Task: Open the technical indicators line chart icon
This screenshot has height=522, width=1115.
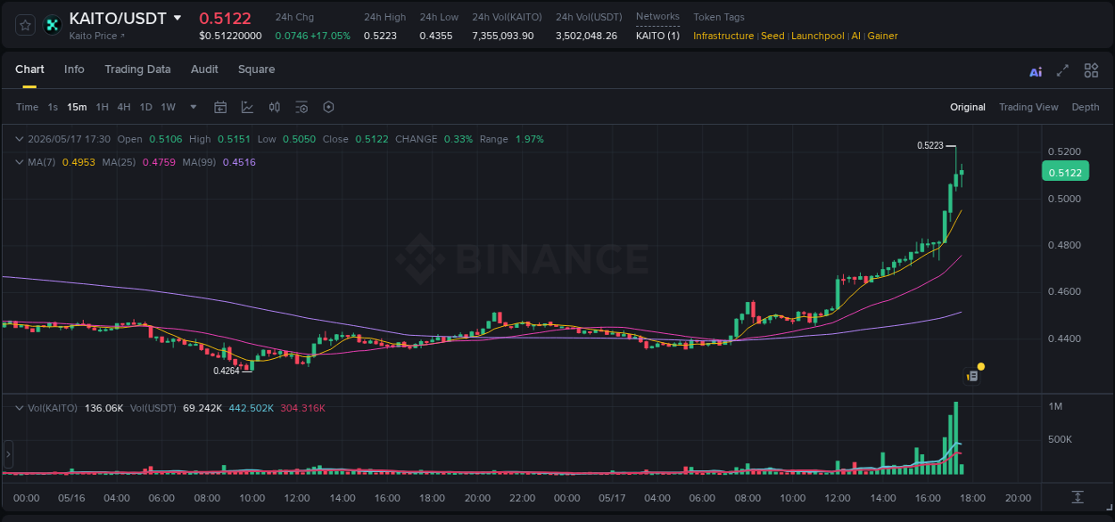Action: (247, 107)
